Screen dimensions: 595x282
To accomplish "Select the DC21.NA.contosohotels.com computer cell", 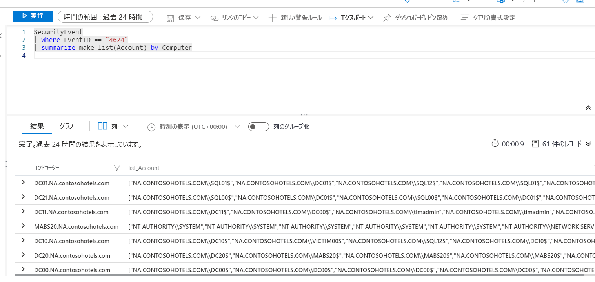I will click(72, 197).
